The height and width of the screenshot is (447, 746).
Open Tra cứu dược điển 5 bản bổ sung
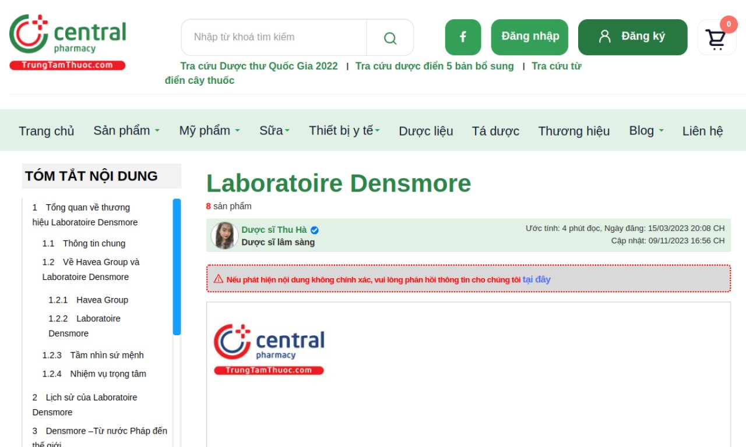click(x=435, y=66)
